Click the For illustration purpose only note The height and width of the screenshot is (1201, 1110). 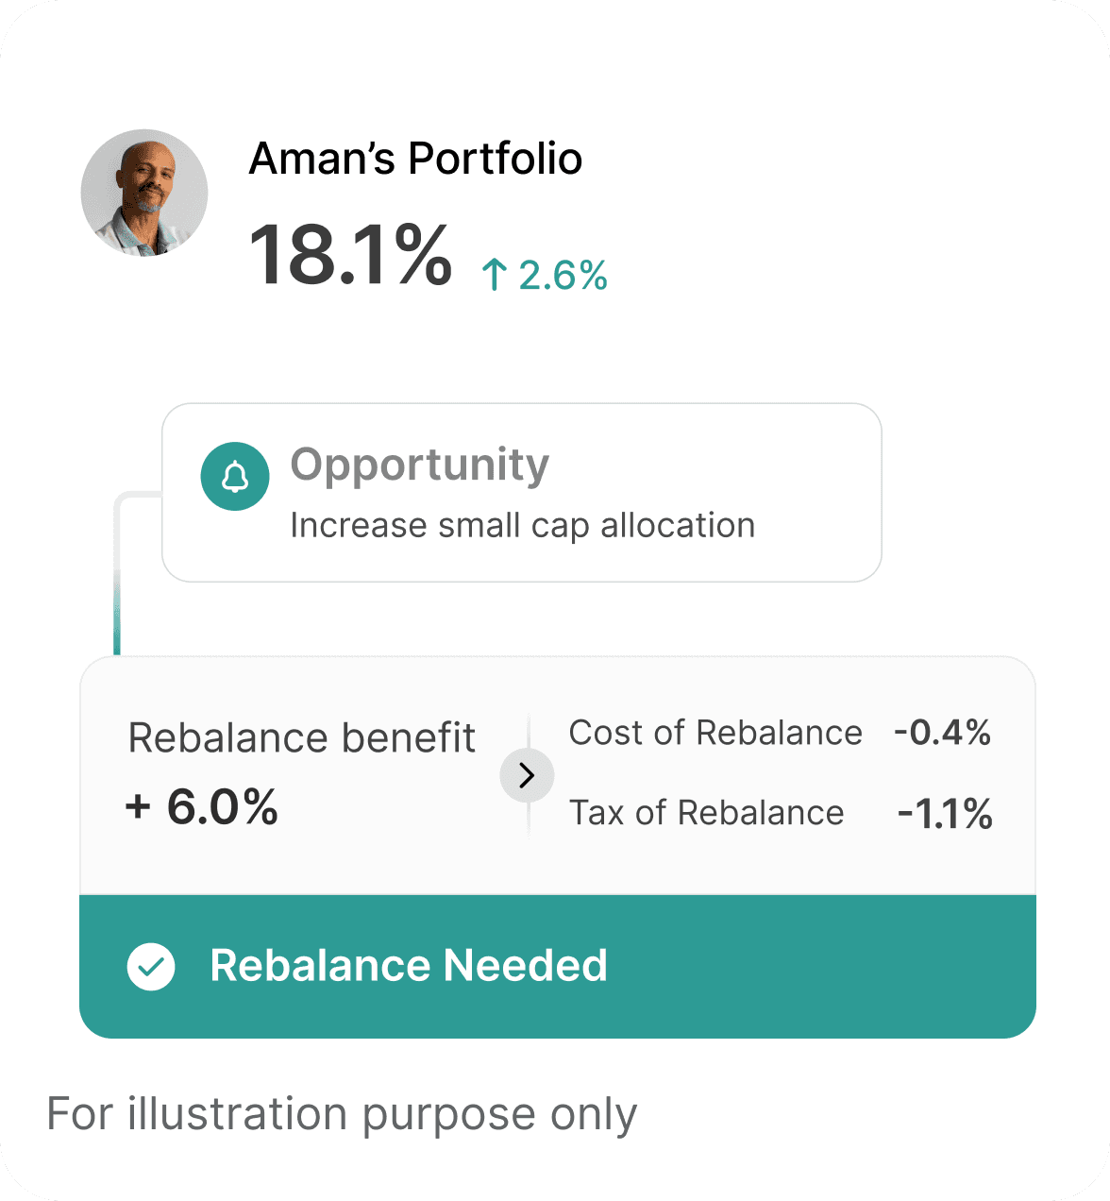click(x=342, y=1114)
